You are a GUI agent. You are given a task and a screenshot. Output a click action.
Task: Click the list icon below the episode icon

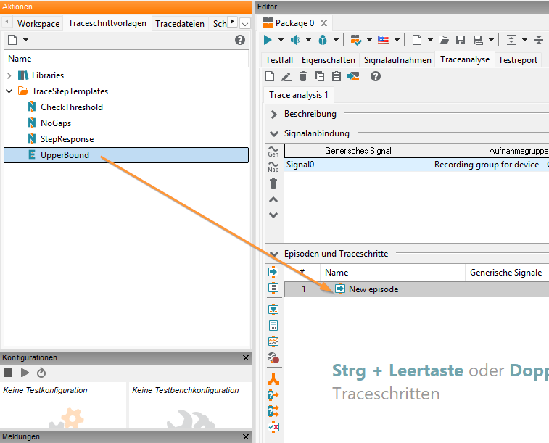pyautogui.click(x=273, y=288)
